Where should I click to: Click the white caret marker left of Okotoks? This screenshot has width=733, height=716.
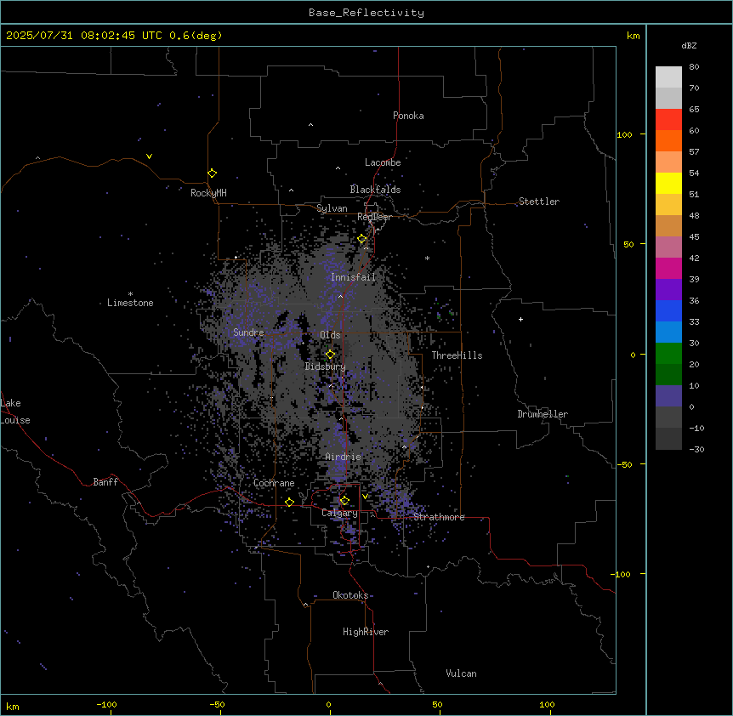point(306,605)
